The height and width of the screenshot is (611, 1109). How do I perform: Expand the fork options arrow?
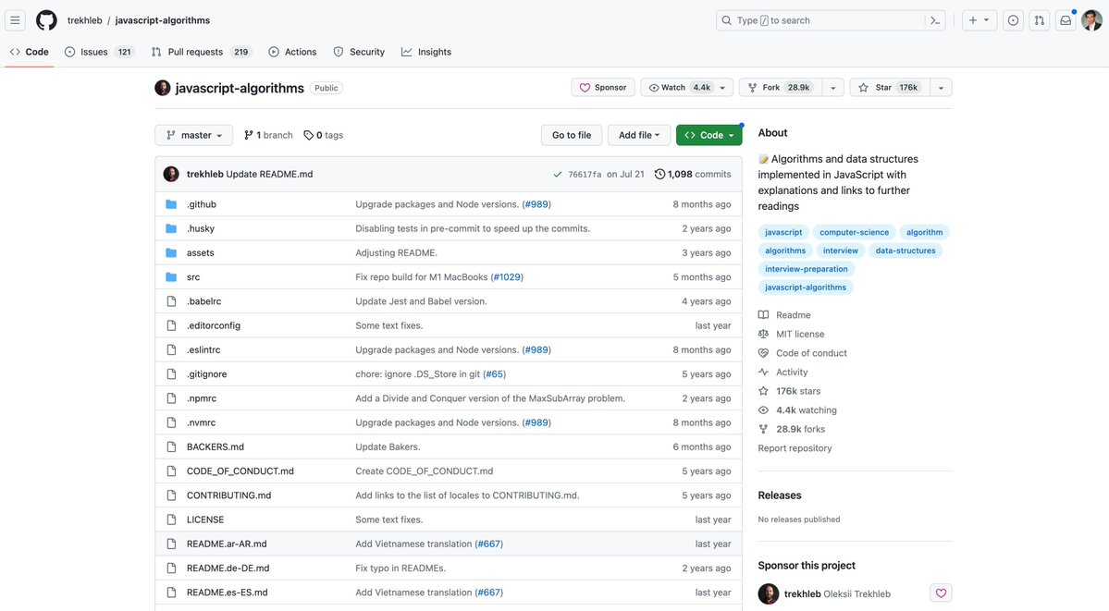coord(833,88)
